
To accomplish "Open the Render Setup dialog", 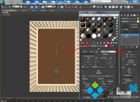I will click(125, 7).
